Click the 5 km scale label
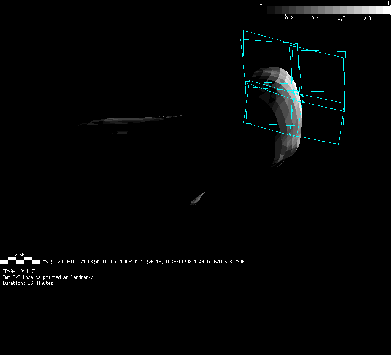Image resolution: width=391 pixels, height=355 pixels. tap(19, 254)
